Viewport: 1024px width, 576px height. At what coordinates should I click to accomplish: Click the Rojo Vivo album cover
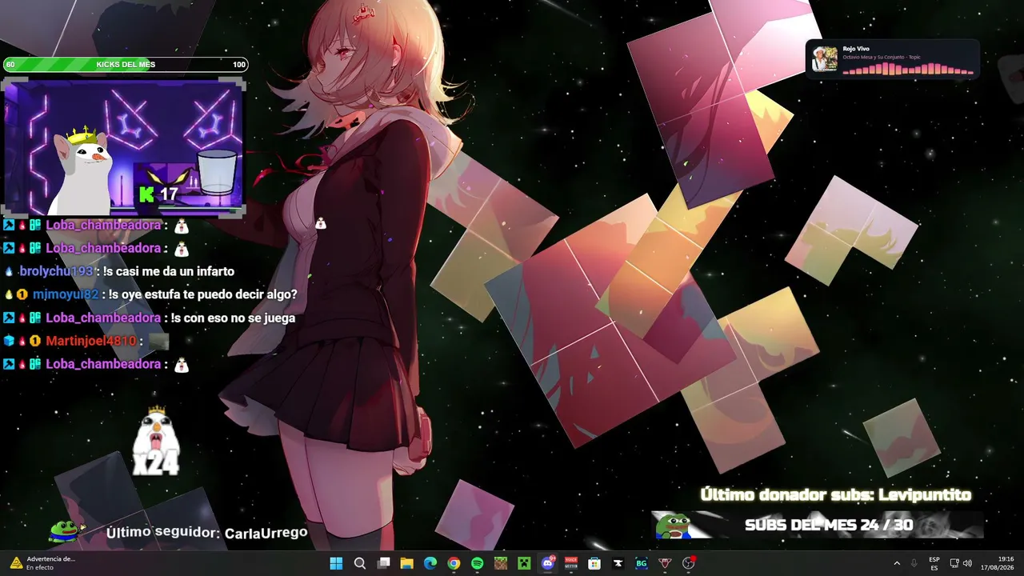[825, 59]
